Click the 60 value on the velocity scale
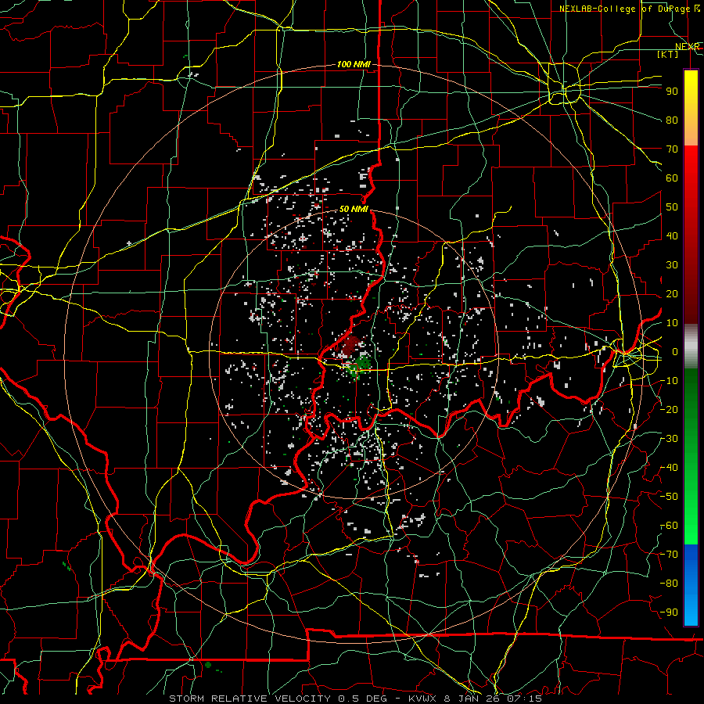 672,178
